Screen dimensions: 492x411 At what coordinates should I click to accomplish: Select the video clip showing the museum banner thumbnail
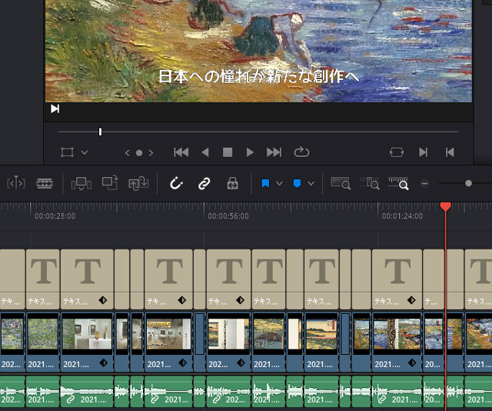[168, 342]
